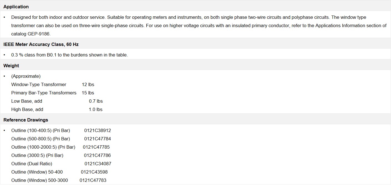Click drawing number 0121C47786
The height and width of the screenshot is (186, 391).
(97, 155)
